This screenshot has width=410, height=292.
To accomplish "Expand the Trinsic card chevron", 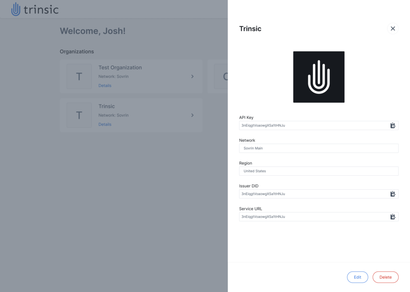I will [x=193, y=115].
